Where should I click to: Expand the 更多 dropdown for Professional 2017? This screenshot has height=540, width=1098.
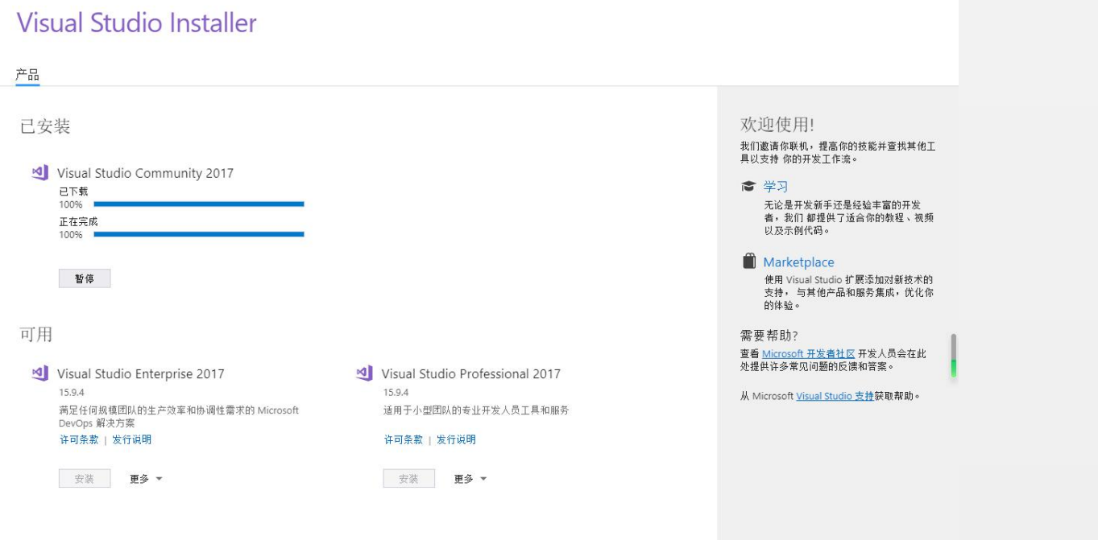pos(470,479)
